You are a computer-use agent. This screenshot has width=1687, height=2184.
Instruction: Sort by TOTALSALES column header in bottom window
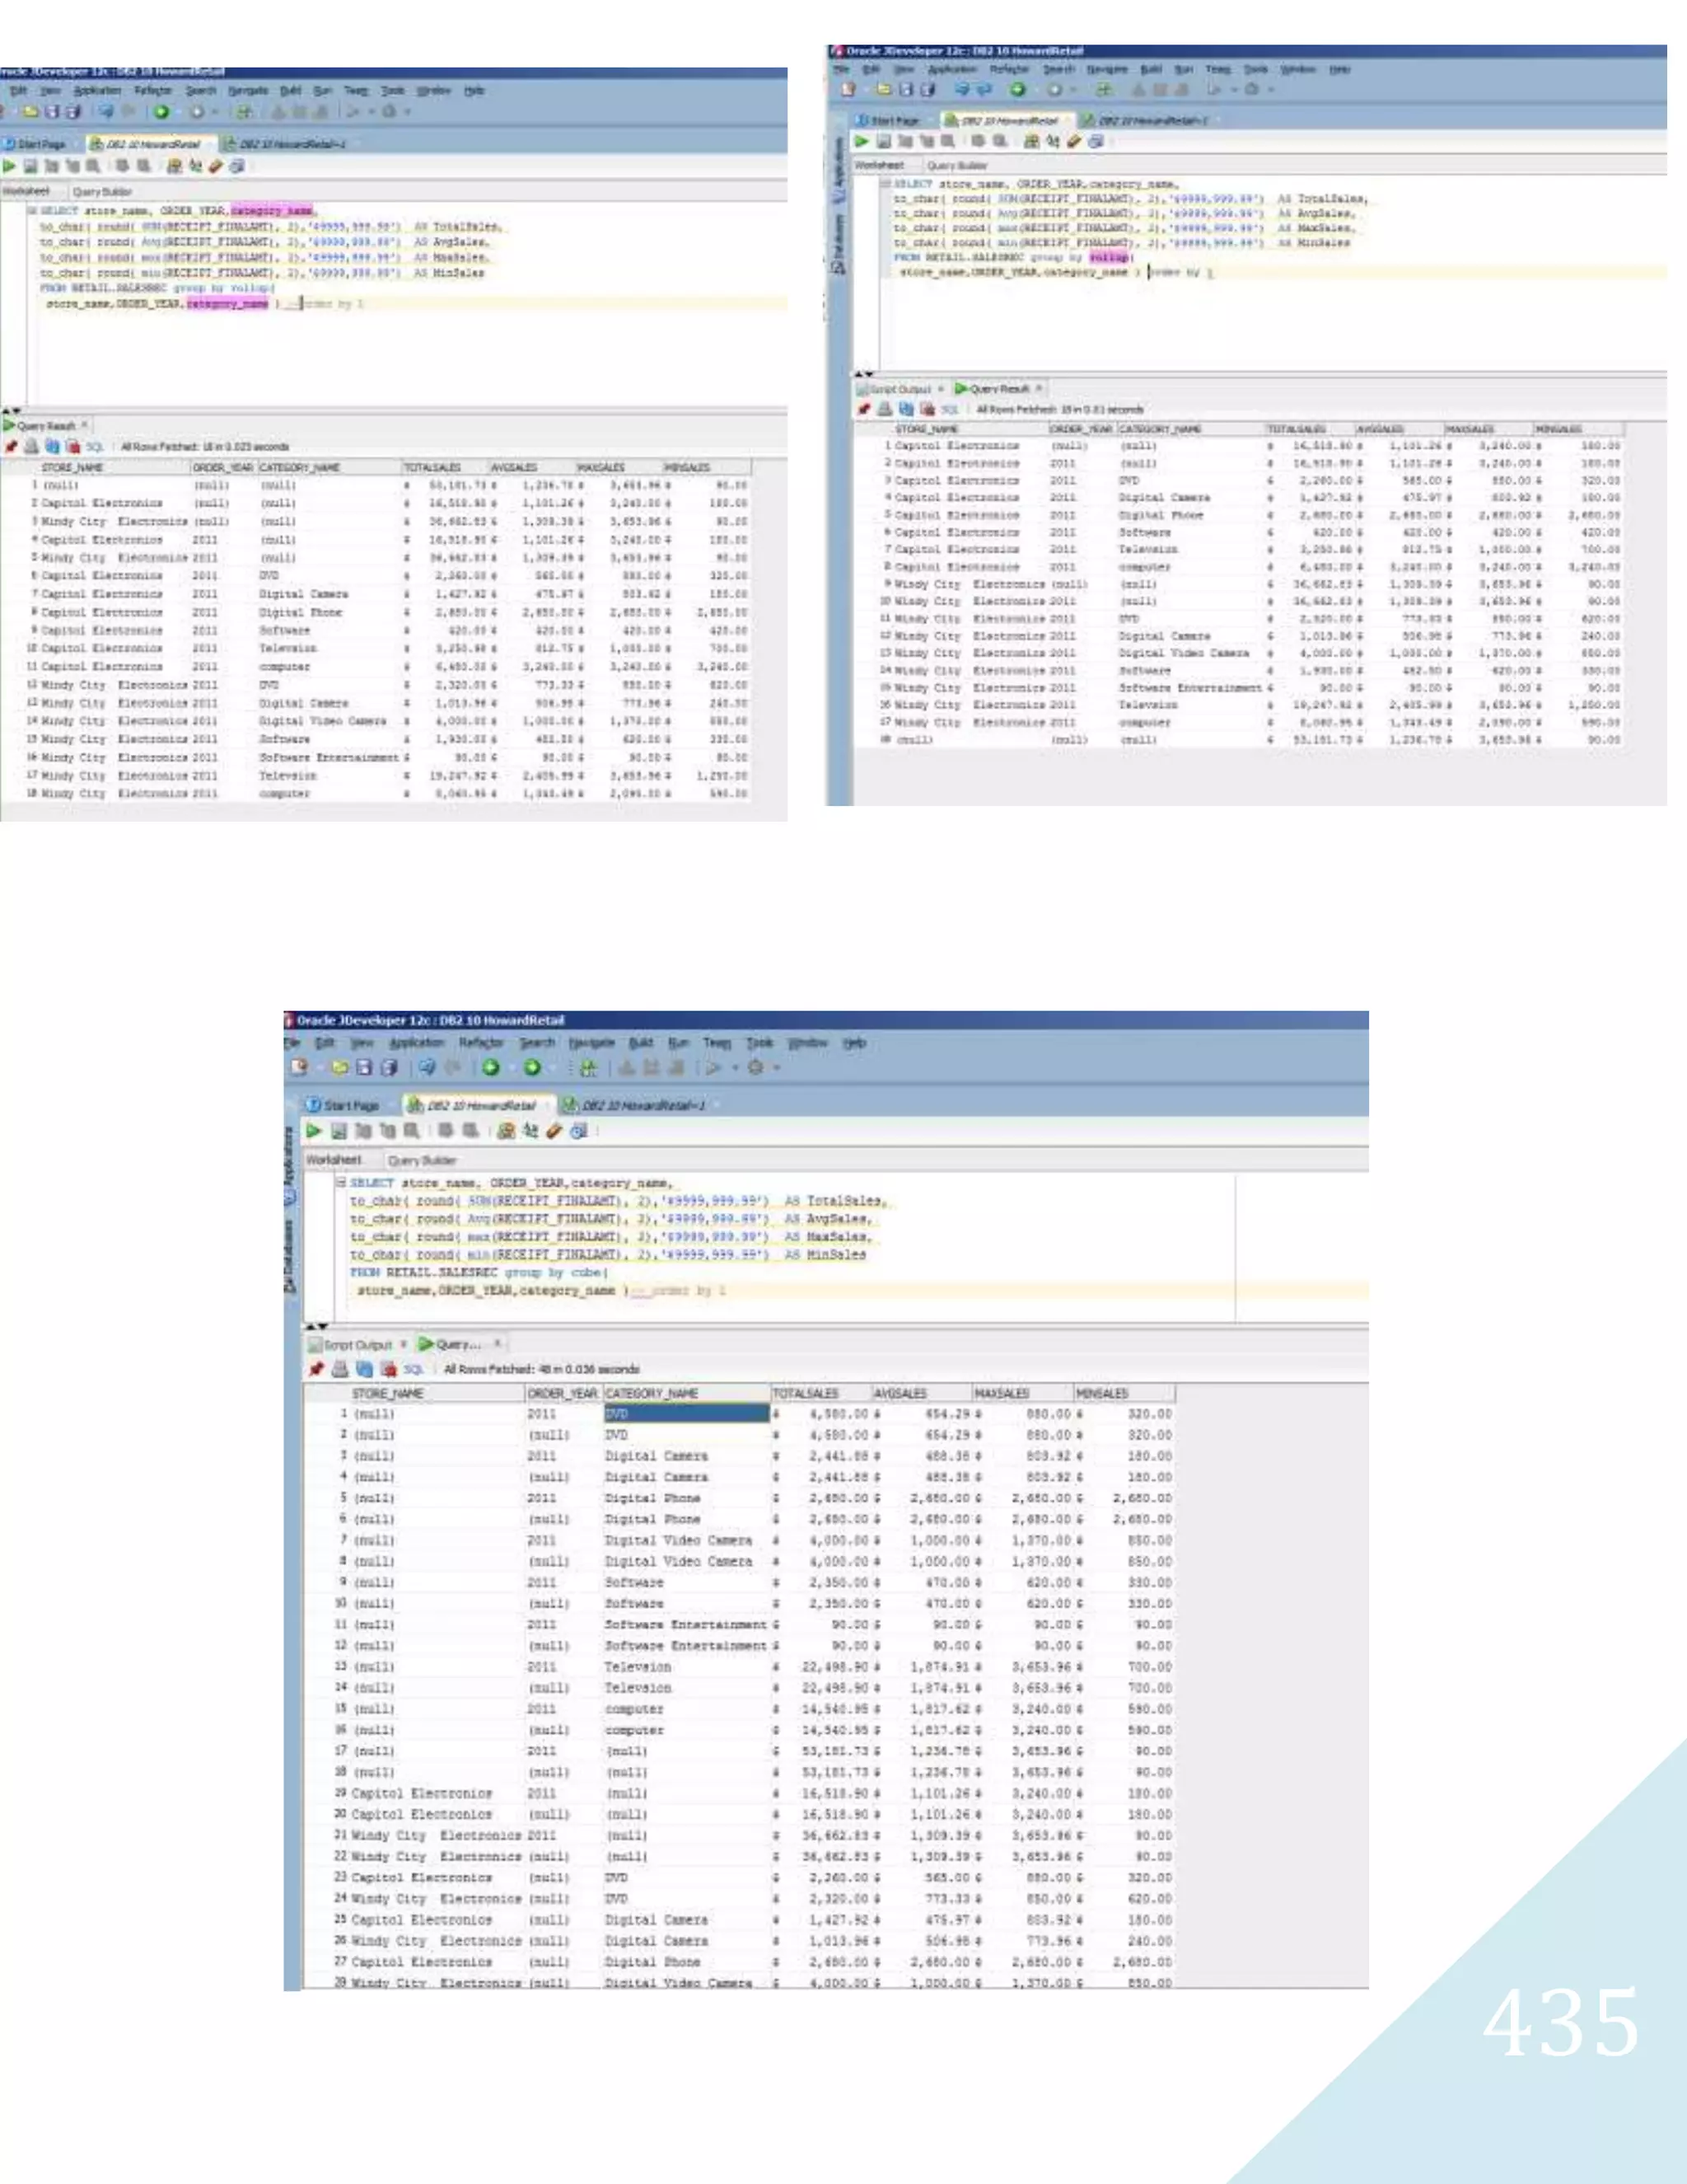pyautogui.click(x=820, y=1392)
